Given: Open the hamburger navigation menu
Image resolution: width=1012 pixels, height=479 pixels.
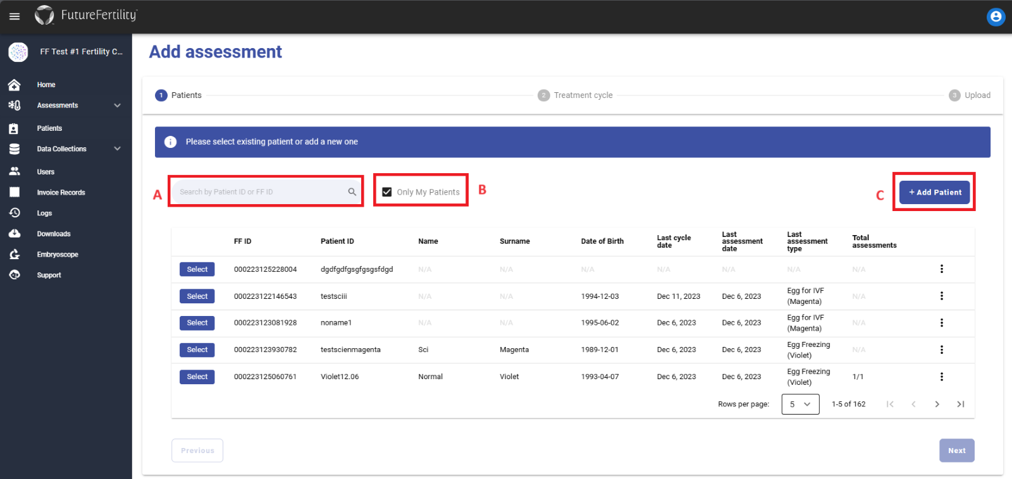Looking at the screenshot, I should pos(15,16).
